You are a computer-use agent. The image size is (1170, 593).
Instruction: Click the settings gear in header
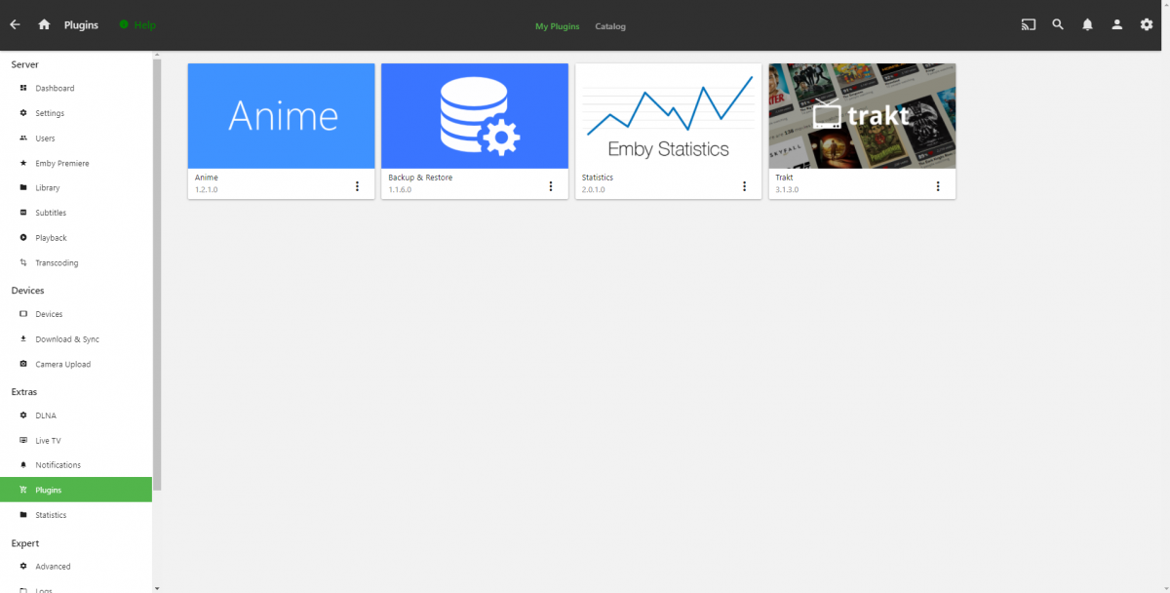tap(1147, 25)
